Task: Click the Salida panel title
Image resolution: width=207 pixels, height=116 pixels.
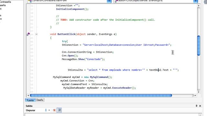Action: pos(29,106)
